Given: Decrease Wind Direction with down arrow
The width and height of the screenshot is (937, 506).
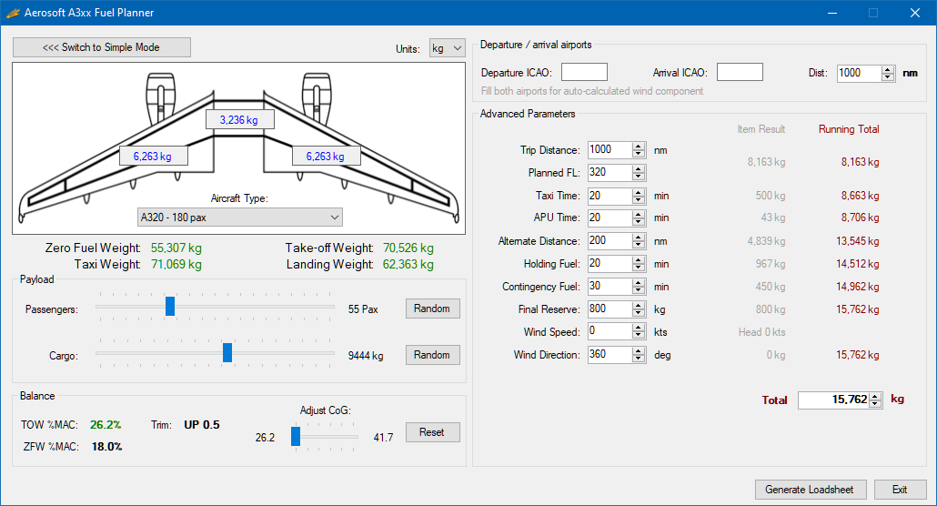Looking at the screenshot, I should (639, 359).
